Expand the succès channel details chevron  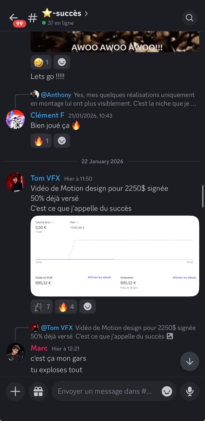(86, 13)
